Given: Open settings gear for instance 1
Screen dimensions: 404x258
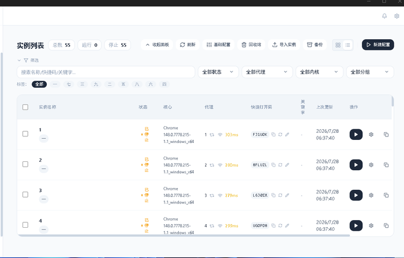Looking at the screenshot, I should 371,135.
